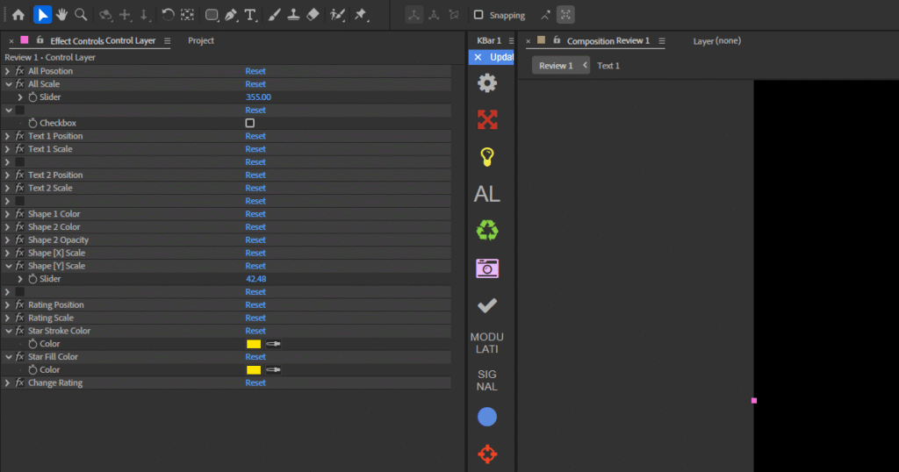The width and height of the screenshot is (899, 472).
Task: Click the yellow lightbulb KBar icon
Action: (x=486, y=157)
